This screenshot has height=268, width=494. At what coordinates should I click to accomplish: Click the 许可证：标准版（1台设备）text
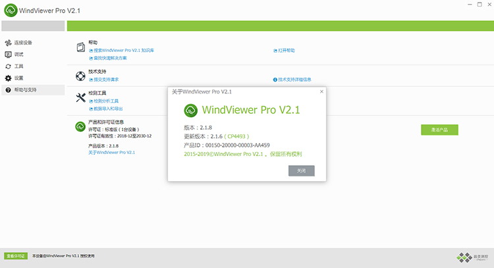[114, 130]
